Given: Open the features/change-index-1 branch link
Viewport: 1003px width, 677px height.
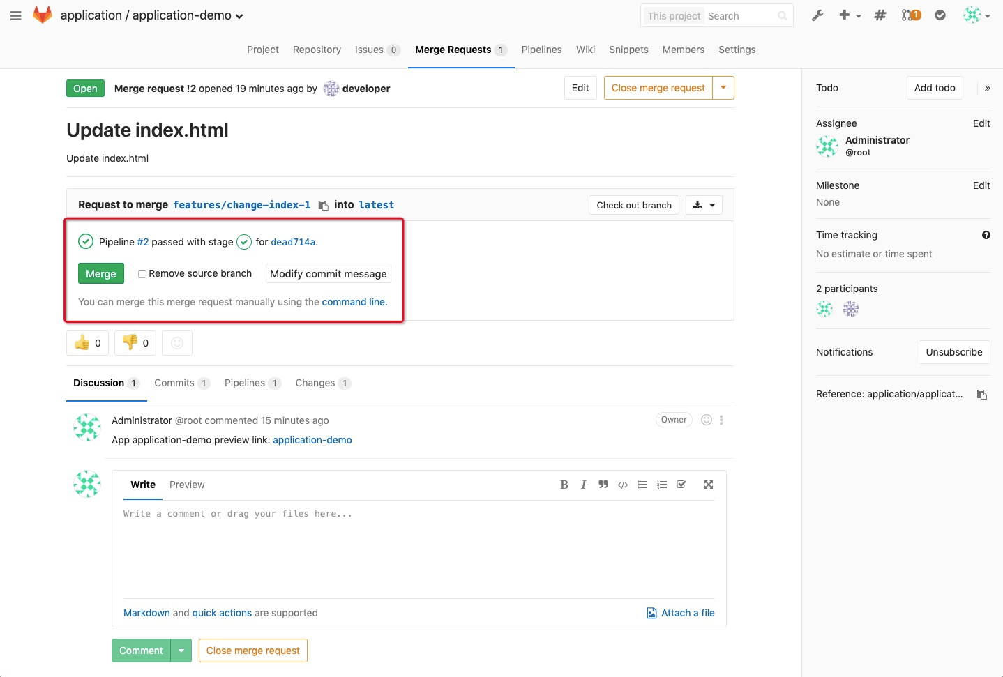Looking at the screenshot, I should click(242, 205).
